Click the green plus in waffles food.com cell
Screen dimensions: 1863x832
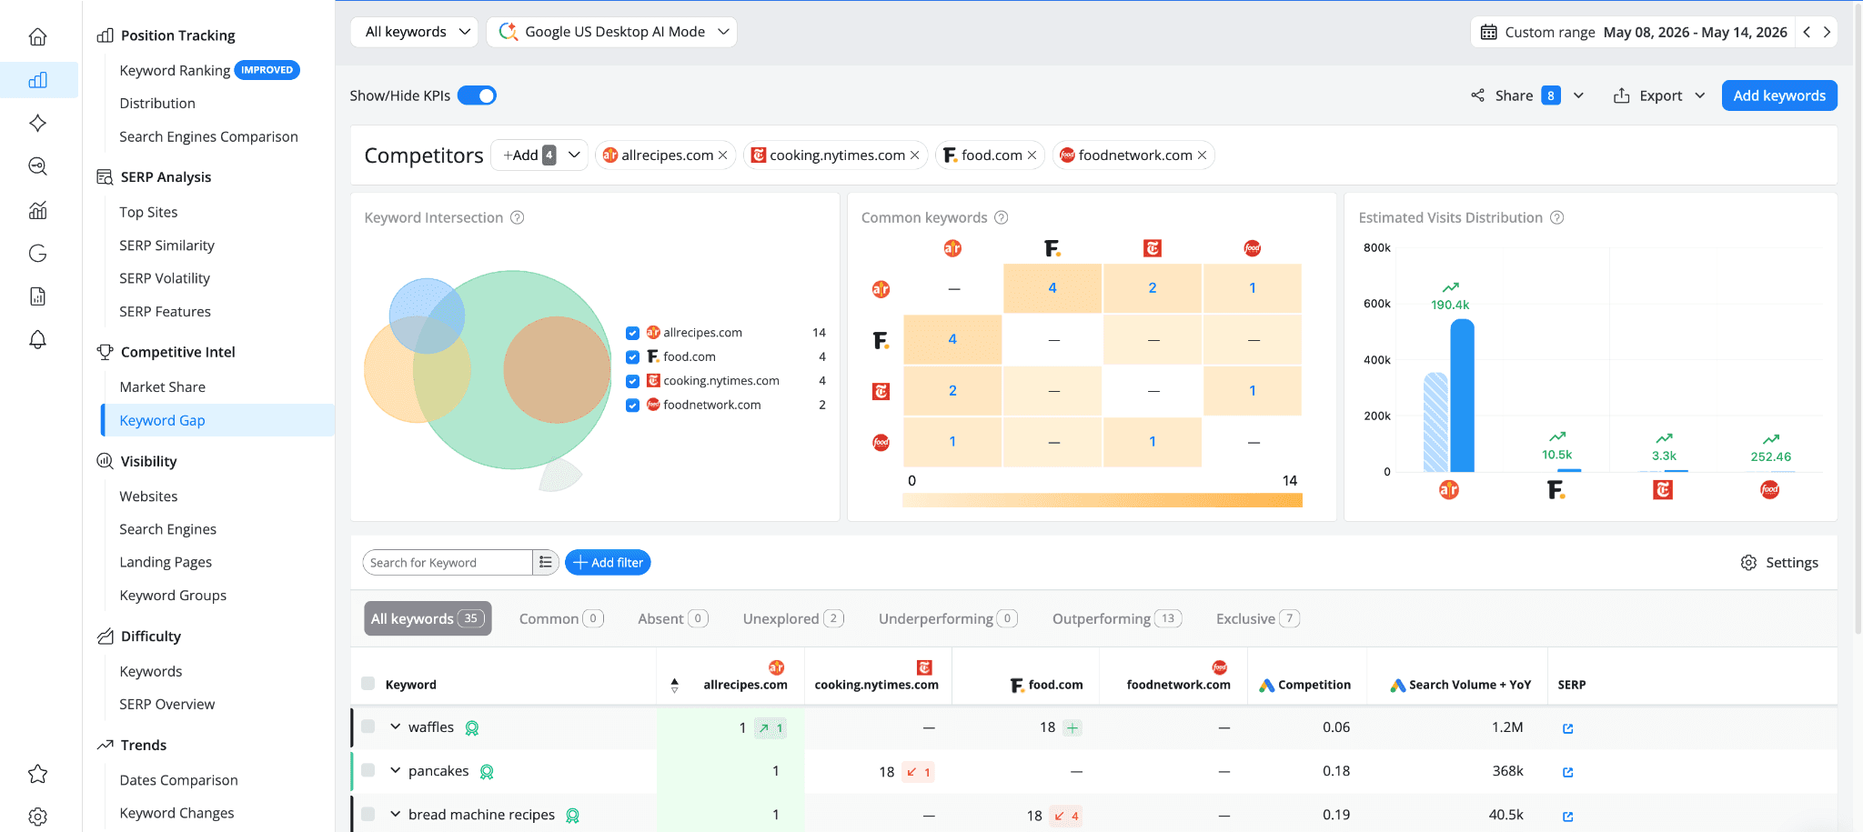tap(1072, 727)
